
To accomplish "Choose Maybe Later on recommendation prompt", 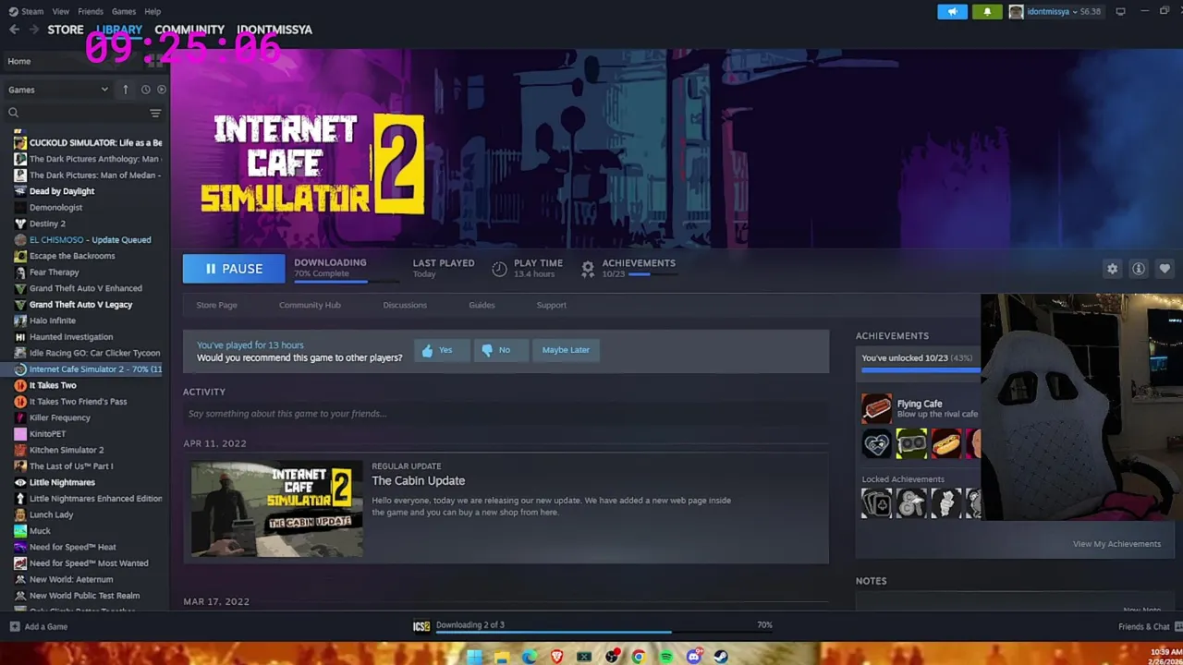I will [x=566, y=350].
